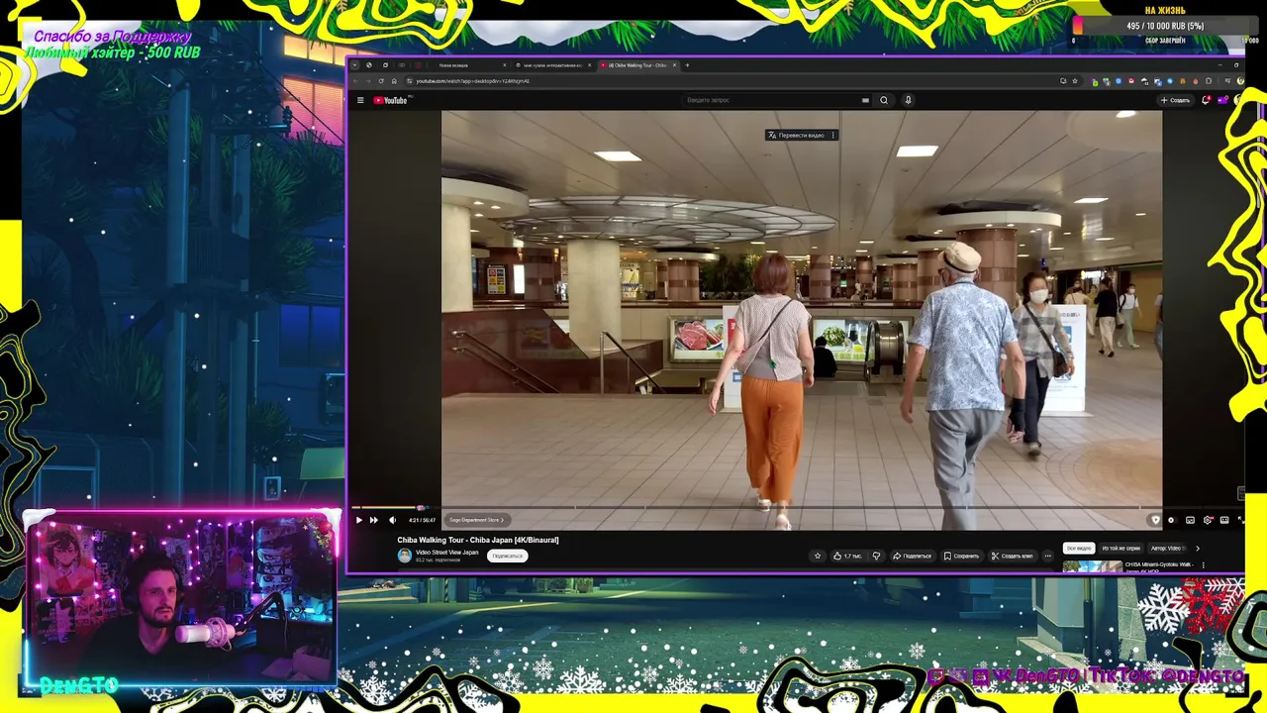Open YouTube hamburger guide menu

[x=360, y=100]
